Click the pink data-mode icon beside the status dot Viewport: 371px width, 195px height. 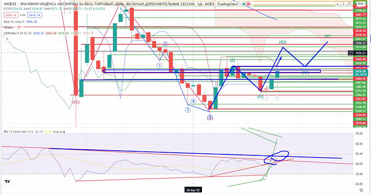(248, 4)
